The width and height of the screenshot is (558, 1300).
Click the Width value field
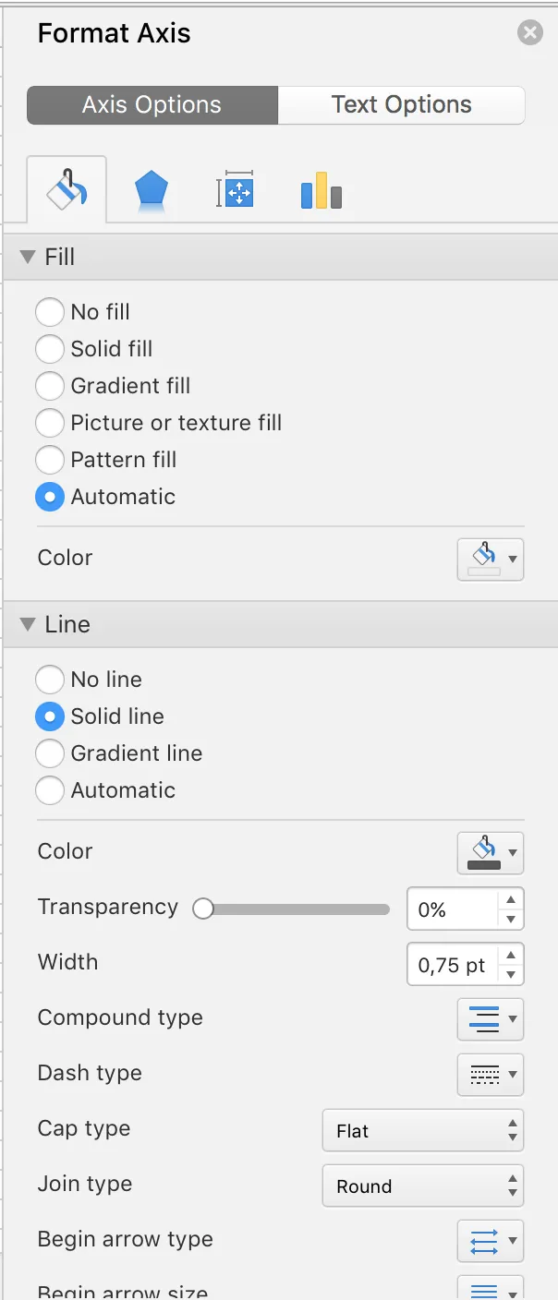[452, 965]
